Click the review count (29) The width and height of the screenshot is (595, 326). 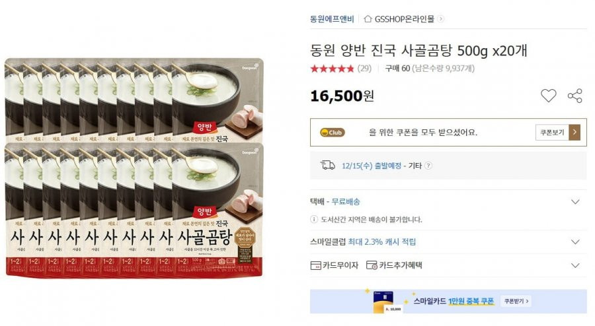tap(364, 69)
